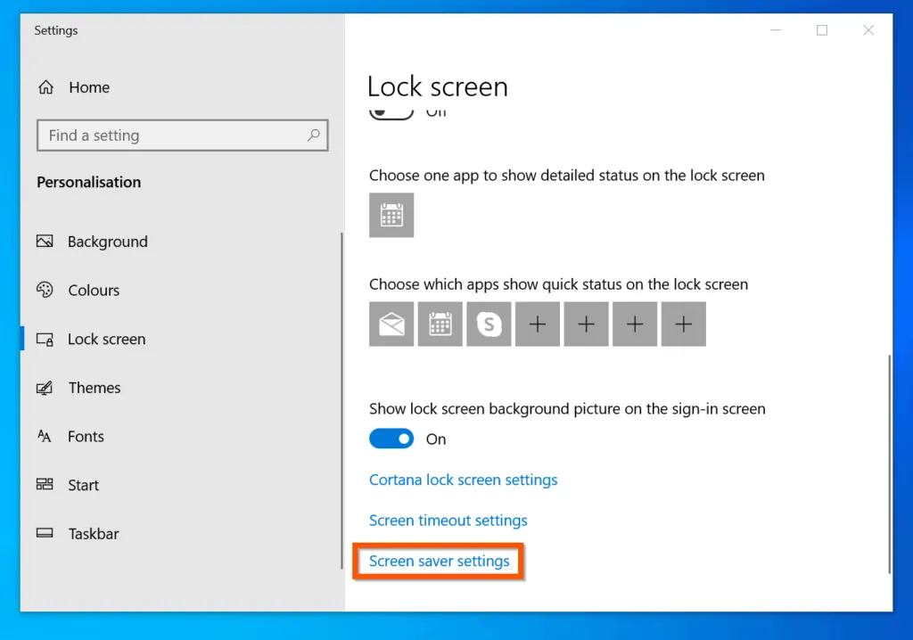Choose Skype as a quick status app
Screen dimensions: 913x640
pos(489,324)
